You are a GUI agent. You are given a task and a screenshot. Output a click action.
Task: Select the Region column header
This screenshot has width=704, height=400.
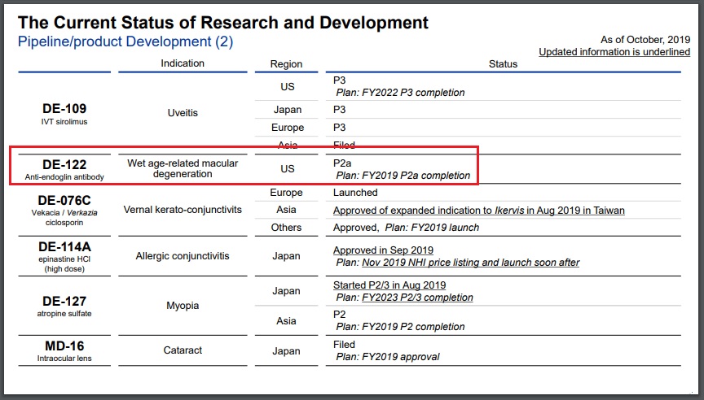pyautogui.click(x=286, y=64)
